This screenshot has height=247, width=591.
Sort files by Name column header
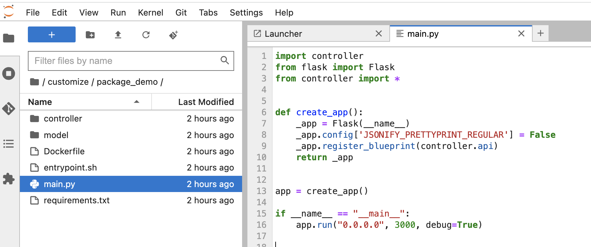point(40,102)
